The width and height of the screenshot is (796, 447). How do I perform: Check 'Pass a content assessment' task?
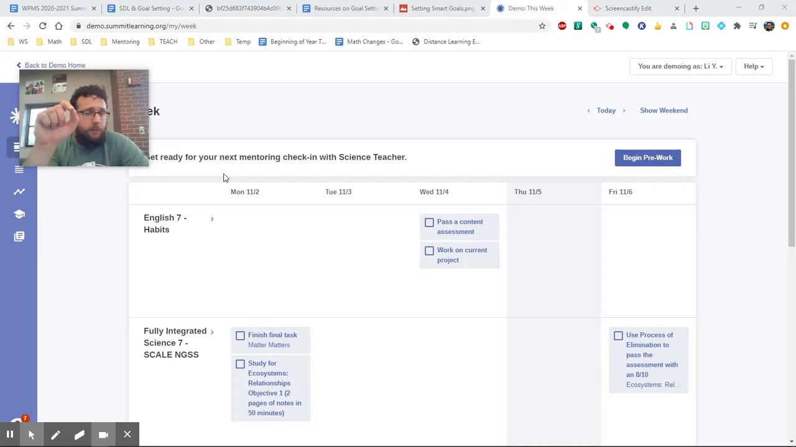(x=429, y=222)
